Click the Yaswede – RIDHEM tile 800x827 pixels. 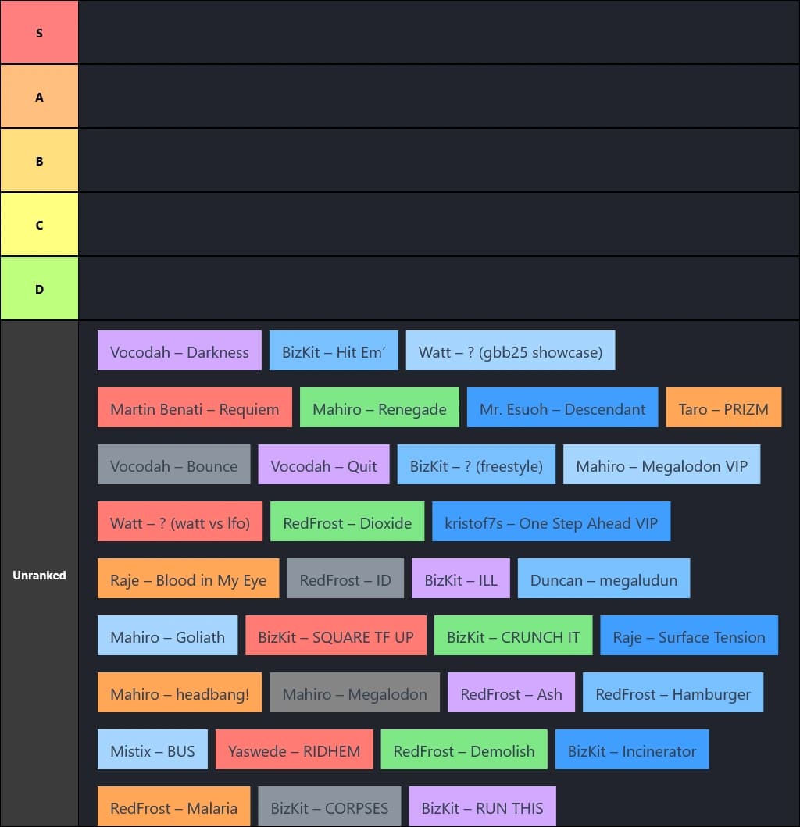pyautogui.click(x=295, y=750)
